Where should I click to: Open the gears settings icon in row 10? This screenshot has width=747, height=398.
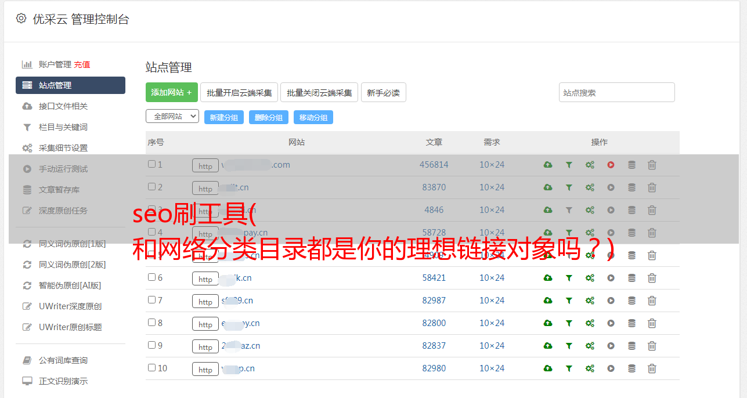590,368
